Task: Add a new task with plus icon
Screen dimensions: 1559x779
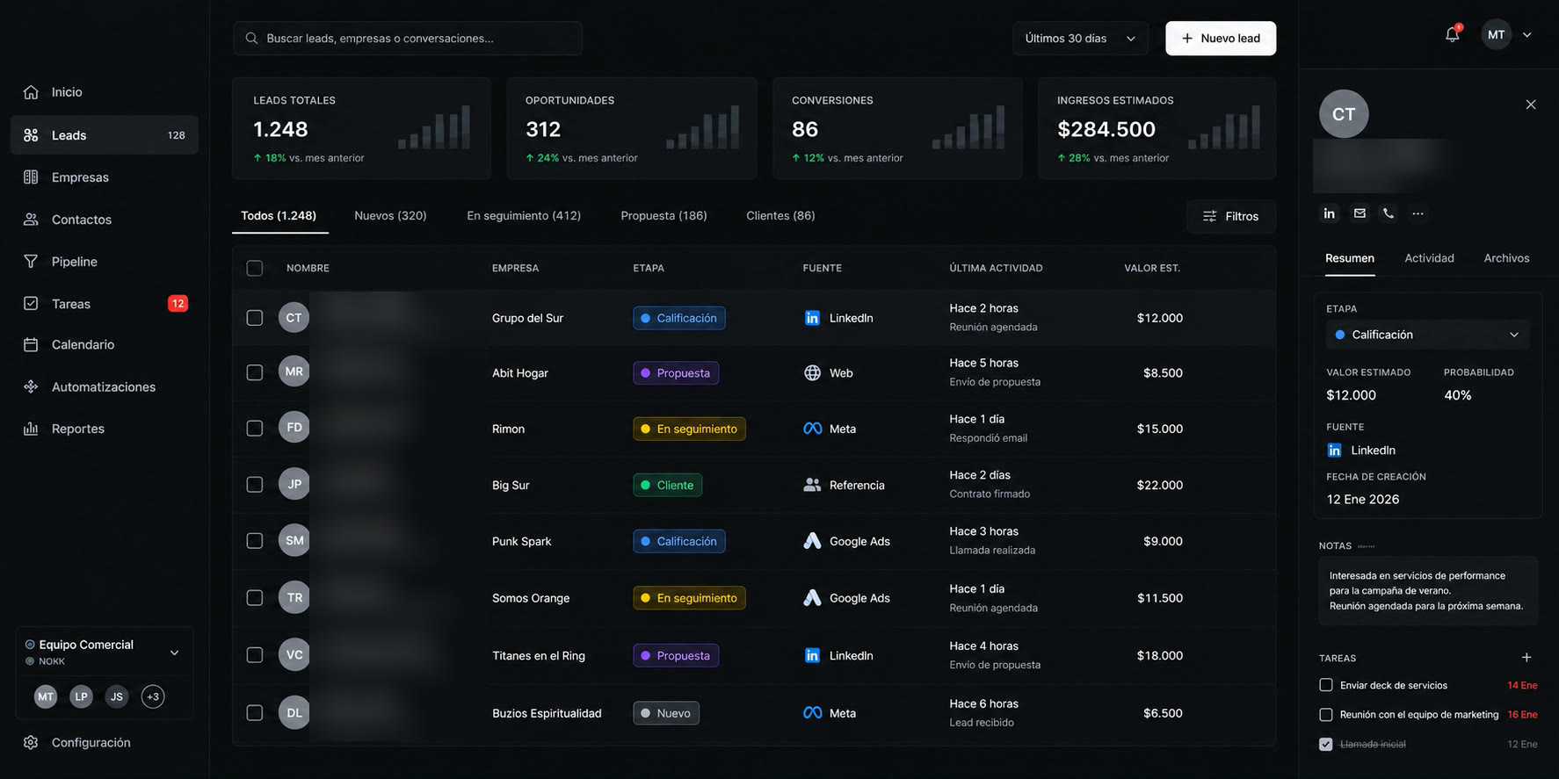Action: tap(1526, 658)
